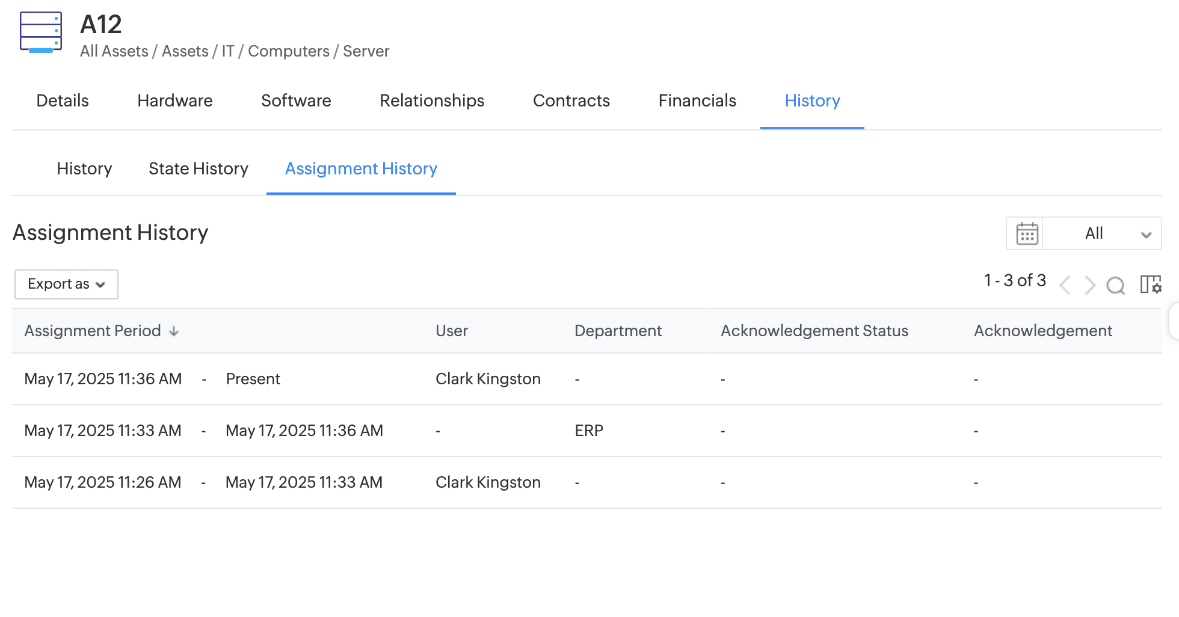
Task: Open the calendar date filter icon
Action: [x=1026, y=233]
